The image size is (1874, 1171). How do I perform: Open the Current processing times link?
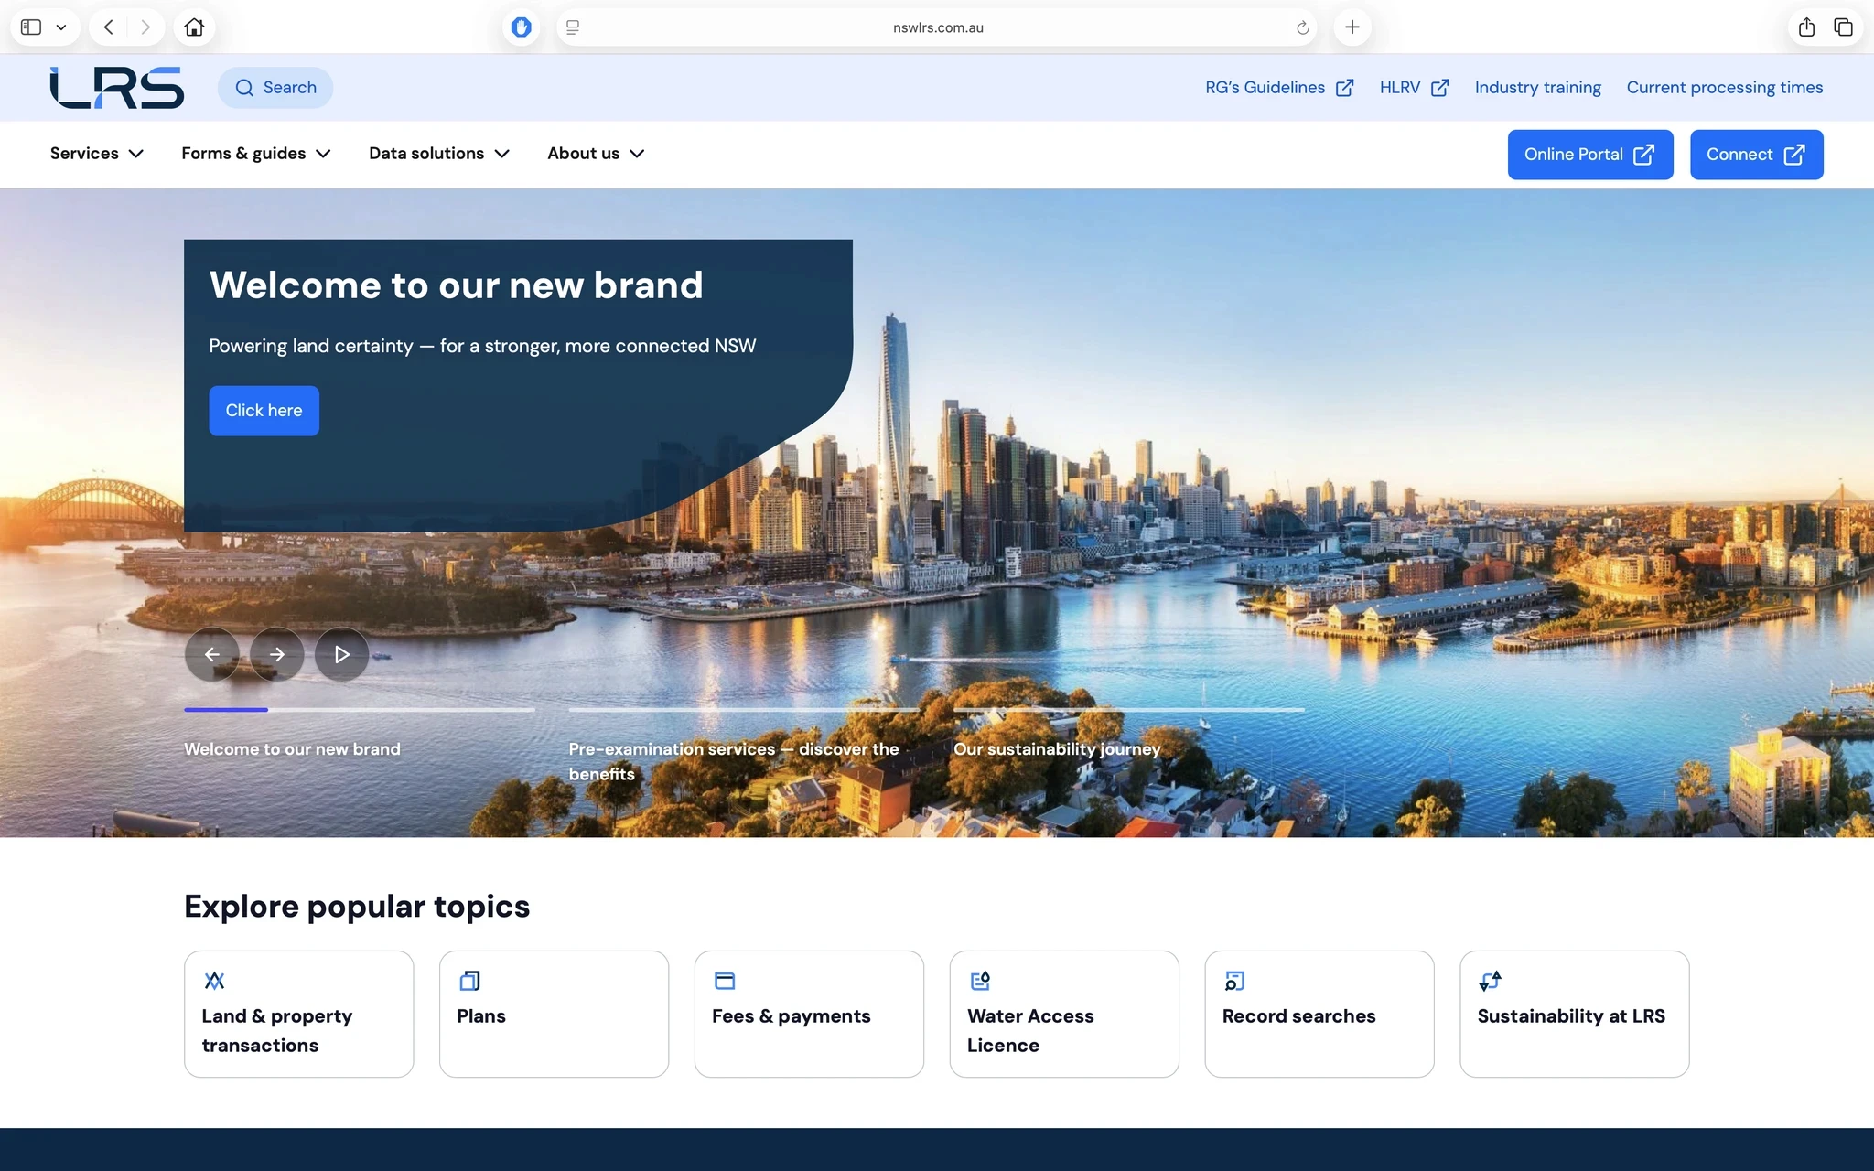(x=1724, y=88)
